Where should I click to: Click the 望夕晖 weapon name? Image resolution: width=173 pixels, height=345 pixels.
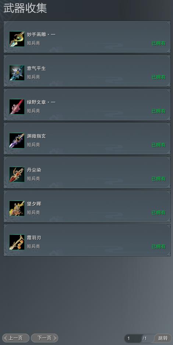pyautogui.click(x=34, y=204)
